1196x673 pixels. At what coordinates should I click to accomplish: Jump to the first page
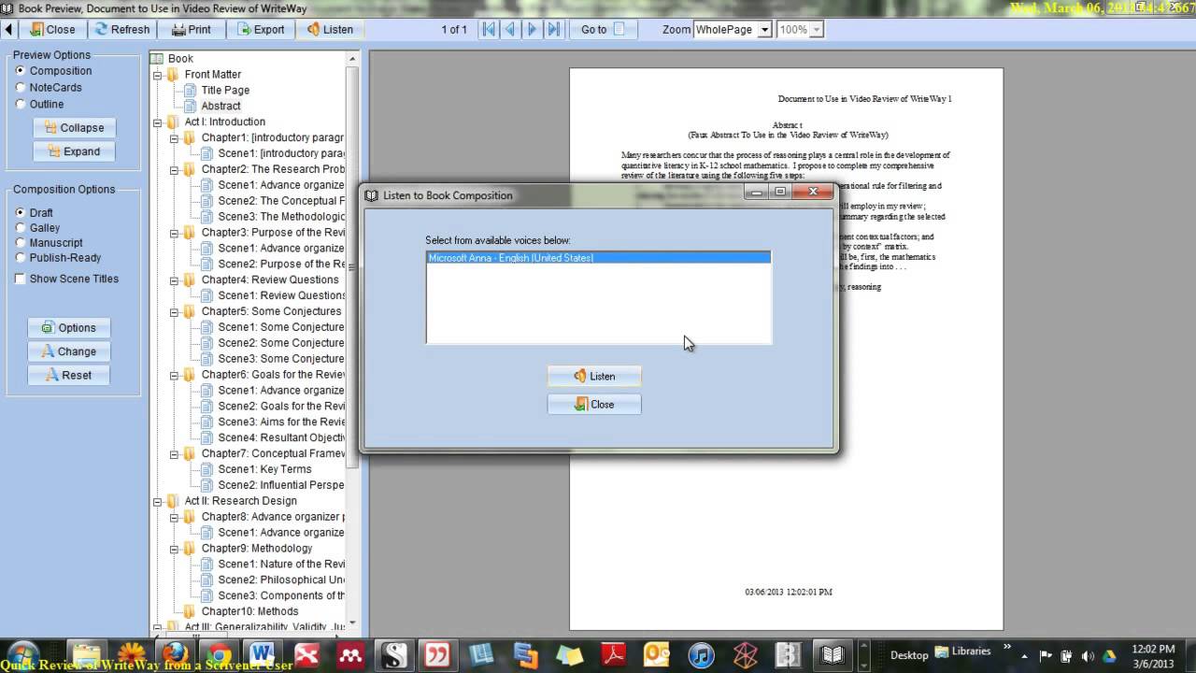(488, 29)
